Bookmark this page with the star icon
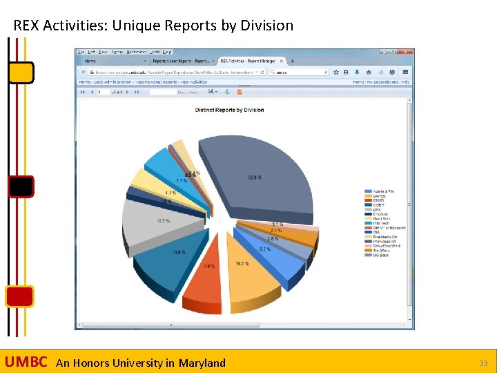 [x=336, y=73]
